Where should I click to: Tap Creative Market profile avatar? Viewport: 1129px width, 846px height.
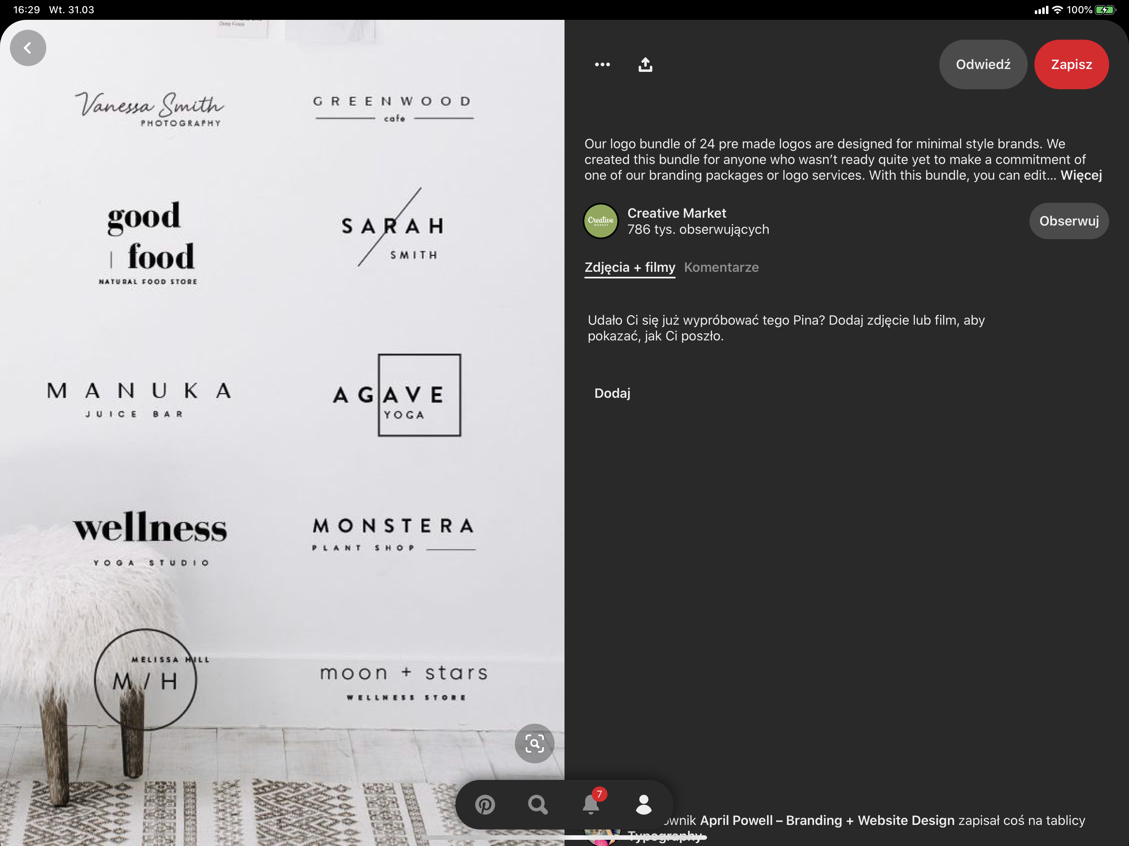pyautogui.click(x=601, y=221)
